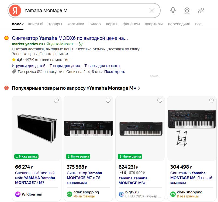Image resolution: width=218 pixels, height=202 pixels.
Task: Open image search camera icon
Action: [x=187, y=11]
